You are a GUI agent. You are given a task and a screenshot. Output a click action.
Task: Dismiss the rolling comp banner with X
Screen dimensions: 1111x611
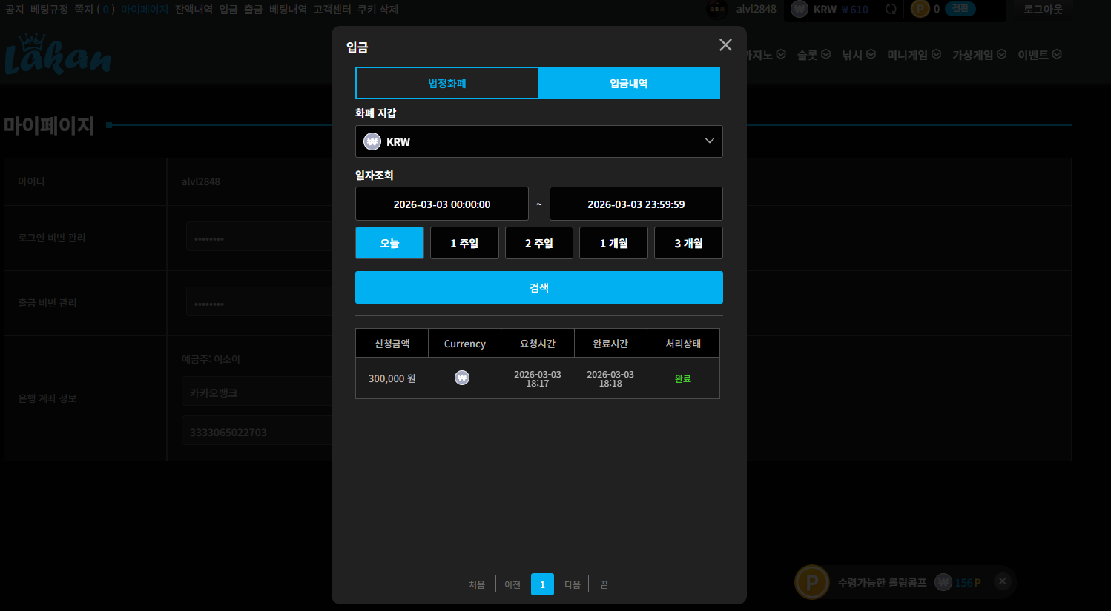(x=1002, y=581)
